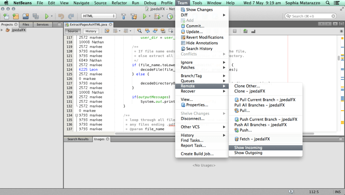Click the Undo arrow icon
This screenshot has width=345, height=195.
point(61,16)
